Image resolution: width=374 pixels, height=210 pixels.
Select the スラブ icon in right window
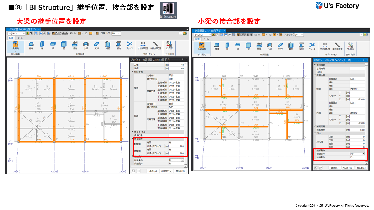click(280, 46)
